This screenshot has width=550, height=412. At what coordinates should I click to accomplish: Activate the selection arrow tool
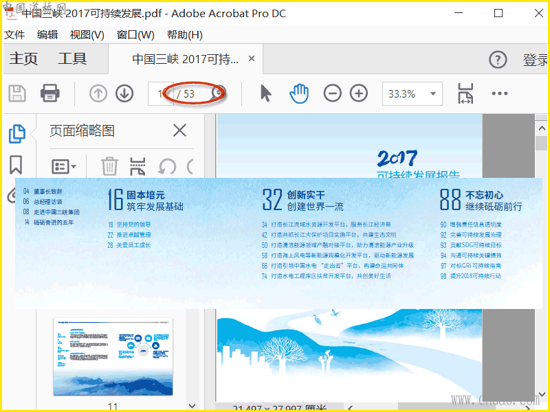tap(266, 93)
